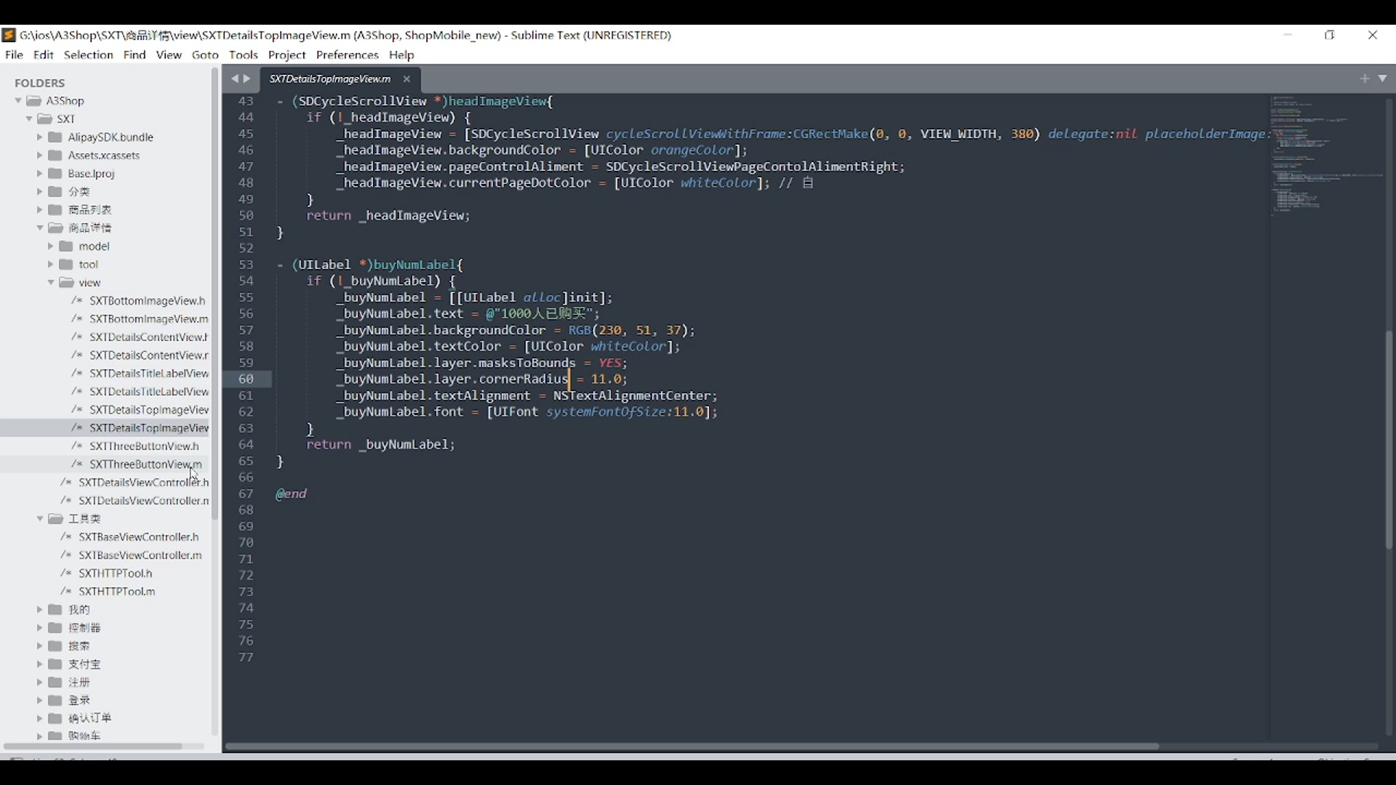Click the editor vertical scrollbar thumb
Screen dimensions: 1396x785
(1388, 440)
